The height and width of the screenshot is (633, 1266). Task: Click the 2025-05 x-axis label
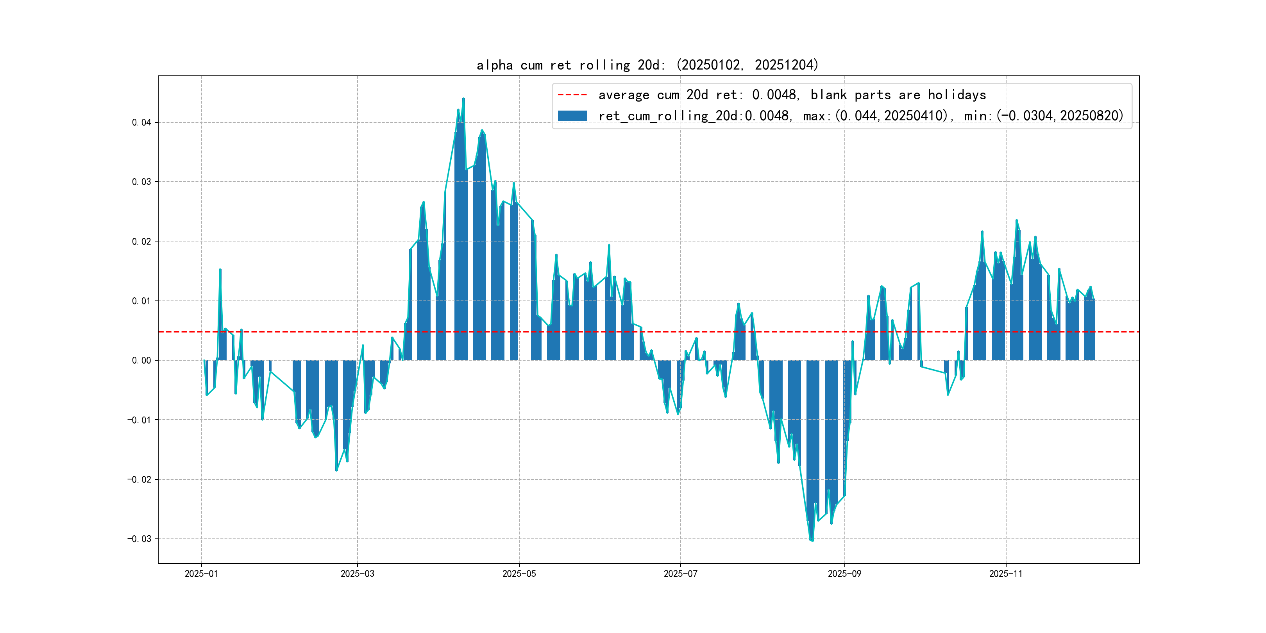point(519,574)
